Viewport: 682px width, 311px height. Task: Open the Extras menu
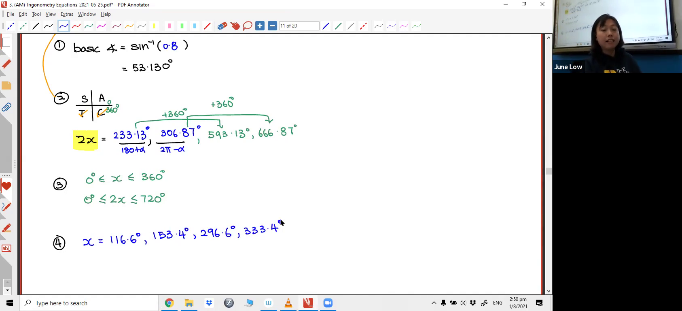[x=67, y=14]
